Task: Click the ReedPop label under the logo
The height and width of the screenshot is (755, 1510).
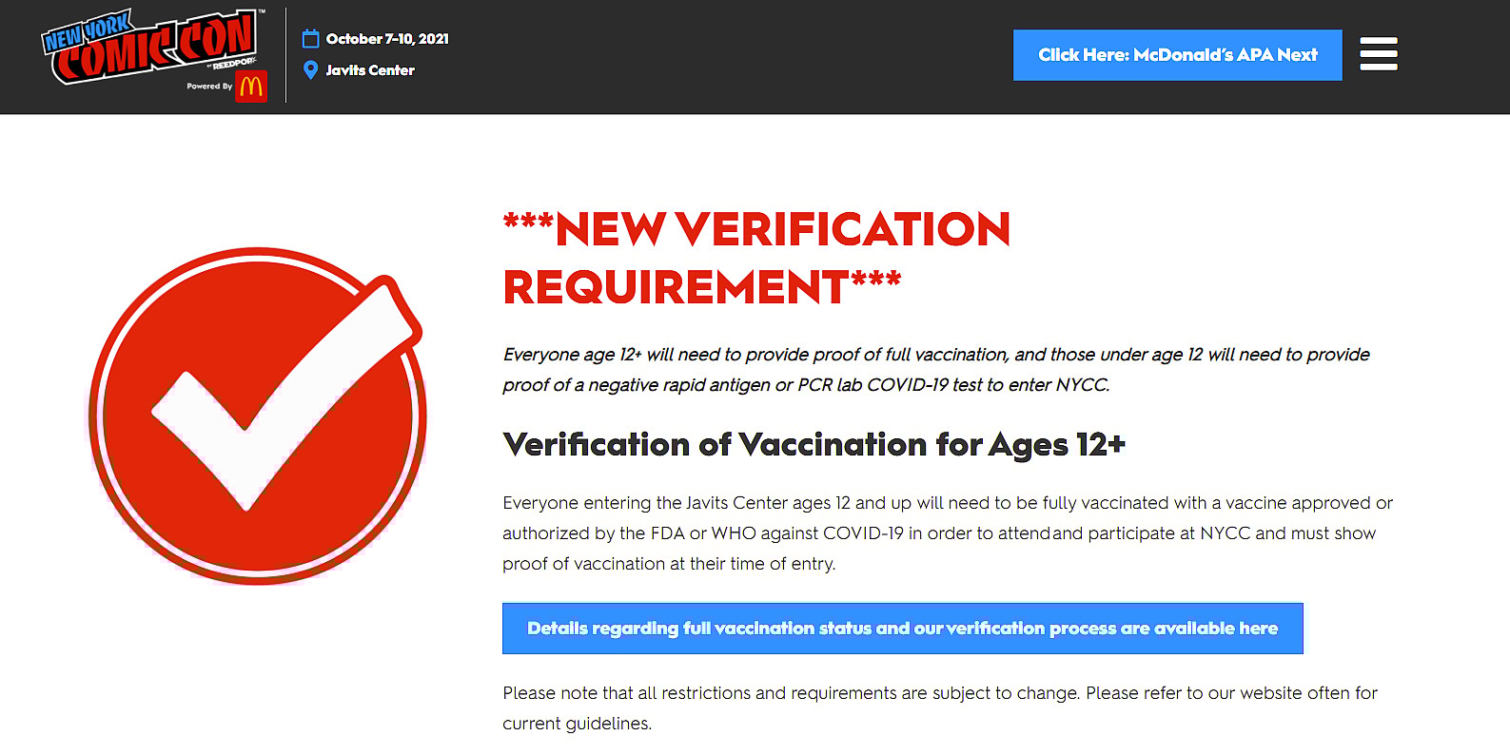Action: (232, 65)
